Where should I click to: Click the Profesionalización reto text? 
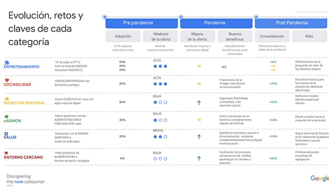tap(307, 156)
